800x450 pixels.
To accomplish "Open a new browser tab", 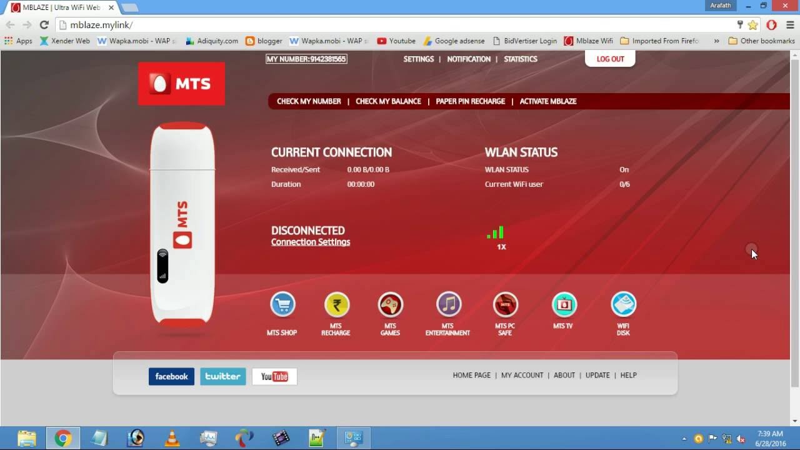I will [x=129, y=7].
